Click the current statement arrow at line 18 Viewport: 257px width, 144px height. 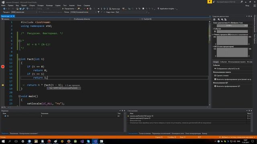[x=3, y=85]
